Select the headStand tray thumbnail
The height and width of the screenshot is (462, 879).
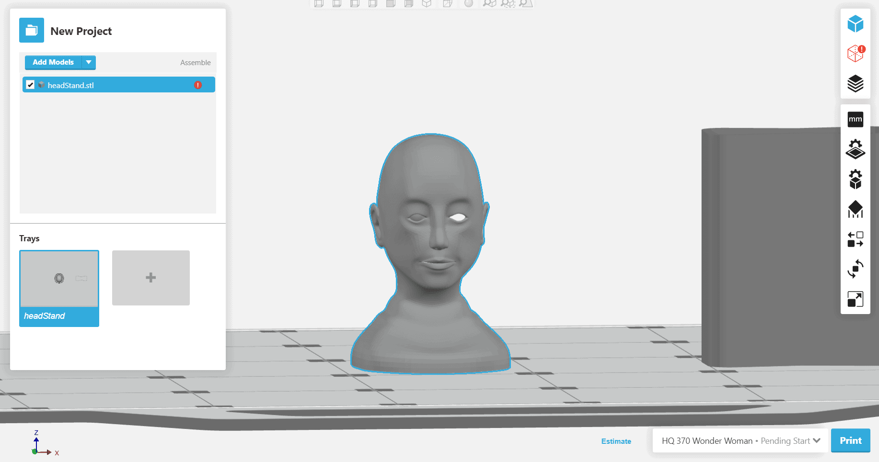coord(59,279)
